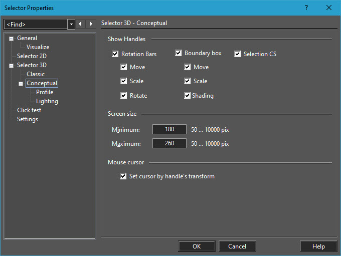Collapse the General tree node

11,39
